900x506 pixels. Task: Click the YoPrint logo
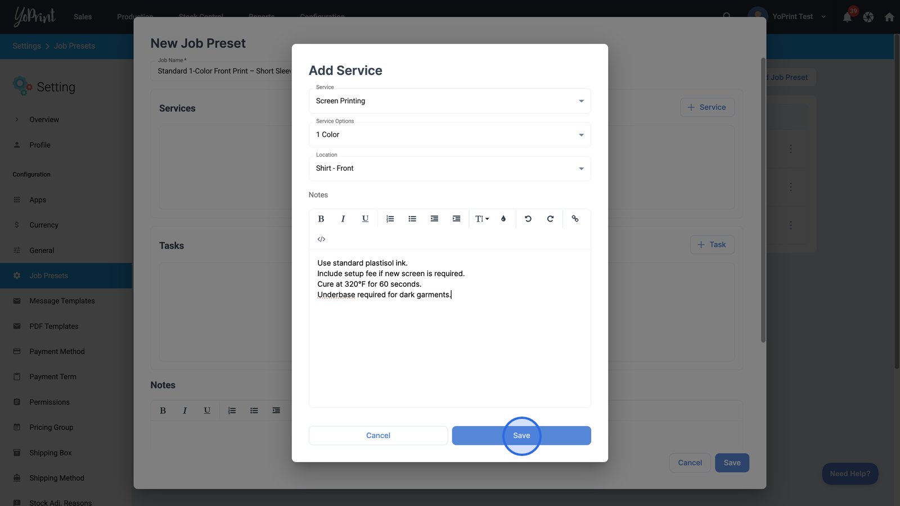35,16
